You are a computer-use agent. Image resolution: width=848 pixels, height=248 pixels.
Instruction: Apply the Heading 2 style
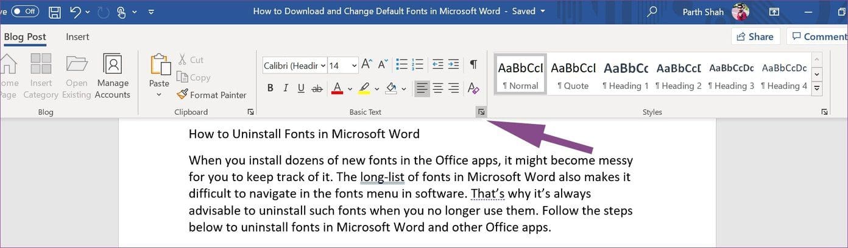[679, 75]
